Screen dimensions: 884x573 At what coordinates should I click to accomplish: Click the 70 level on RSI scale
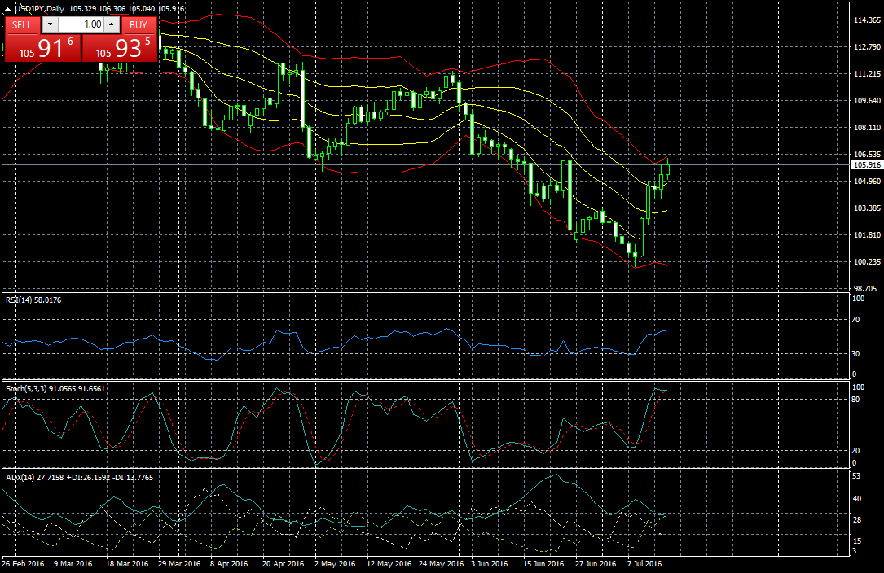tap(855, 321)
